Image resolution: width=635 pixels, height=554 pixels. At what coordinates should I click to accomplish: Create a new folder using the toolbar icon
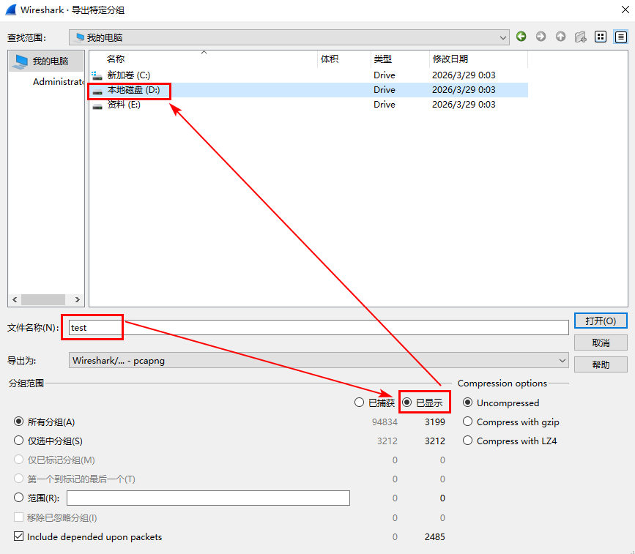pos(581,37)
